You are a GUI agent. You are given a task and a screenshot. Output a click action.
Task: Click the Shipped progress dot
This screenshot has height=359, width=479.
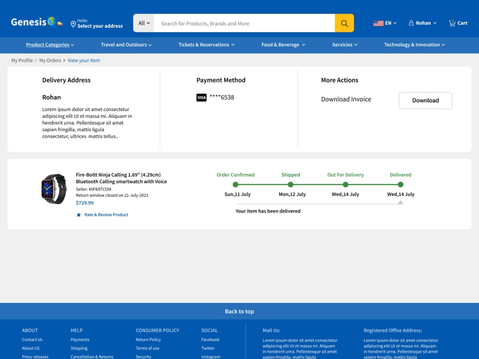point(291,184)
